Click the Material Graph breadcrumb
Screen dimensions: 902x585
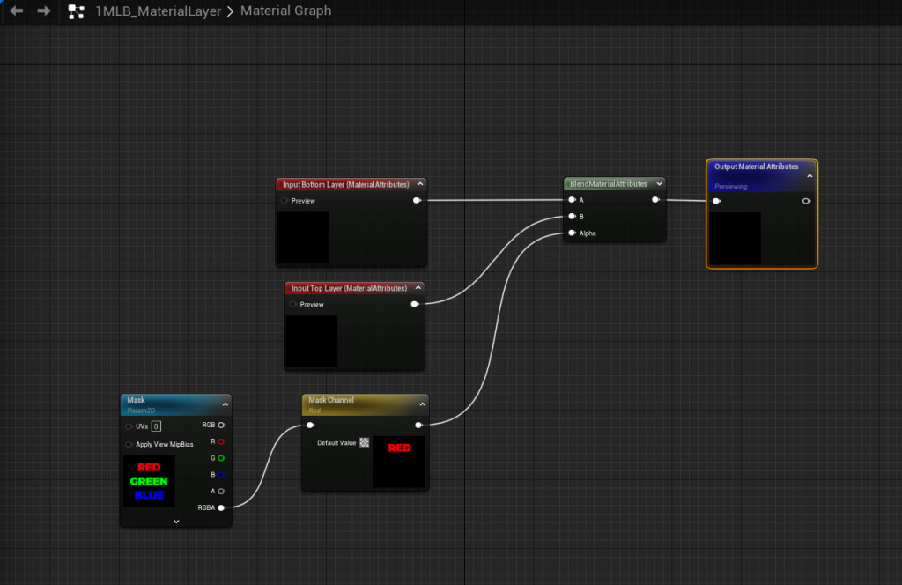tap(286, 11)
